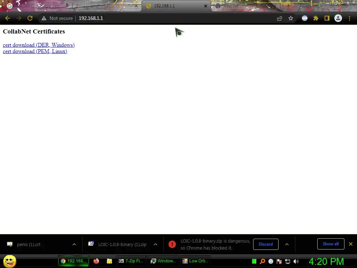This screenshot has width=357, height=268.
Task: Download the PEM Linux certificate
Action: [x=35, y=51]
